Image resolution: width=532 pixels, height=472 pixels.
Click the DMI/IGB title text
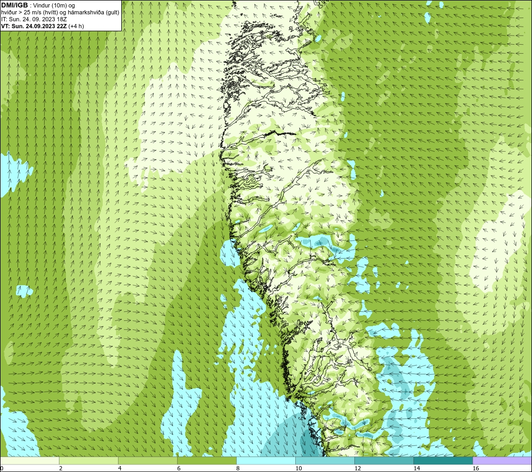click(14, 5)
